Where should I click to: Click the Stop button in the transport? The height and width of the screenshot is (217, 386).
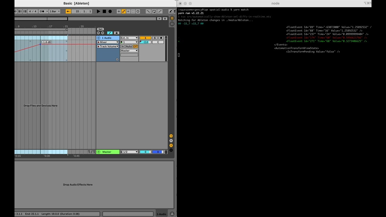[x=104, y=11]
